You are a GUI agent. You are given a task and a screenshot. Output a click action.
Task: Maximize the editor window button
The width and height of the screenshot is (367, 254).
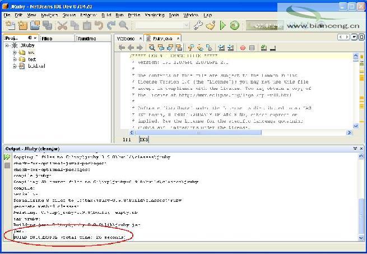[361, 37]
